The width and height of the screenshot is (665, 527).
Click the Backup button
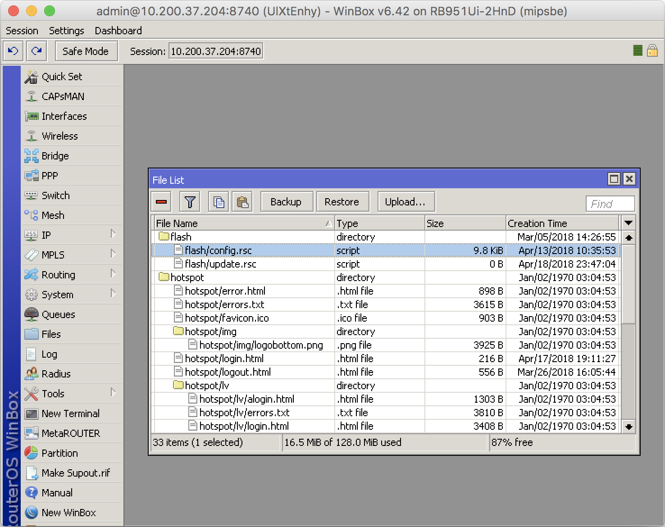(x=286, y=202)
